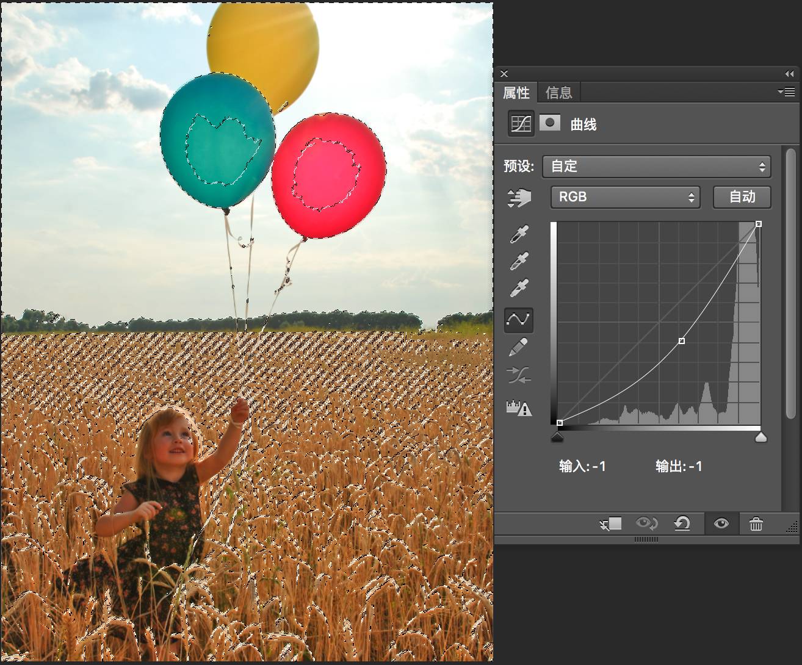This screenshot has height=665, width=802.
Task: Select the edit points curve tool
Action: tap(519, 320)
